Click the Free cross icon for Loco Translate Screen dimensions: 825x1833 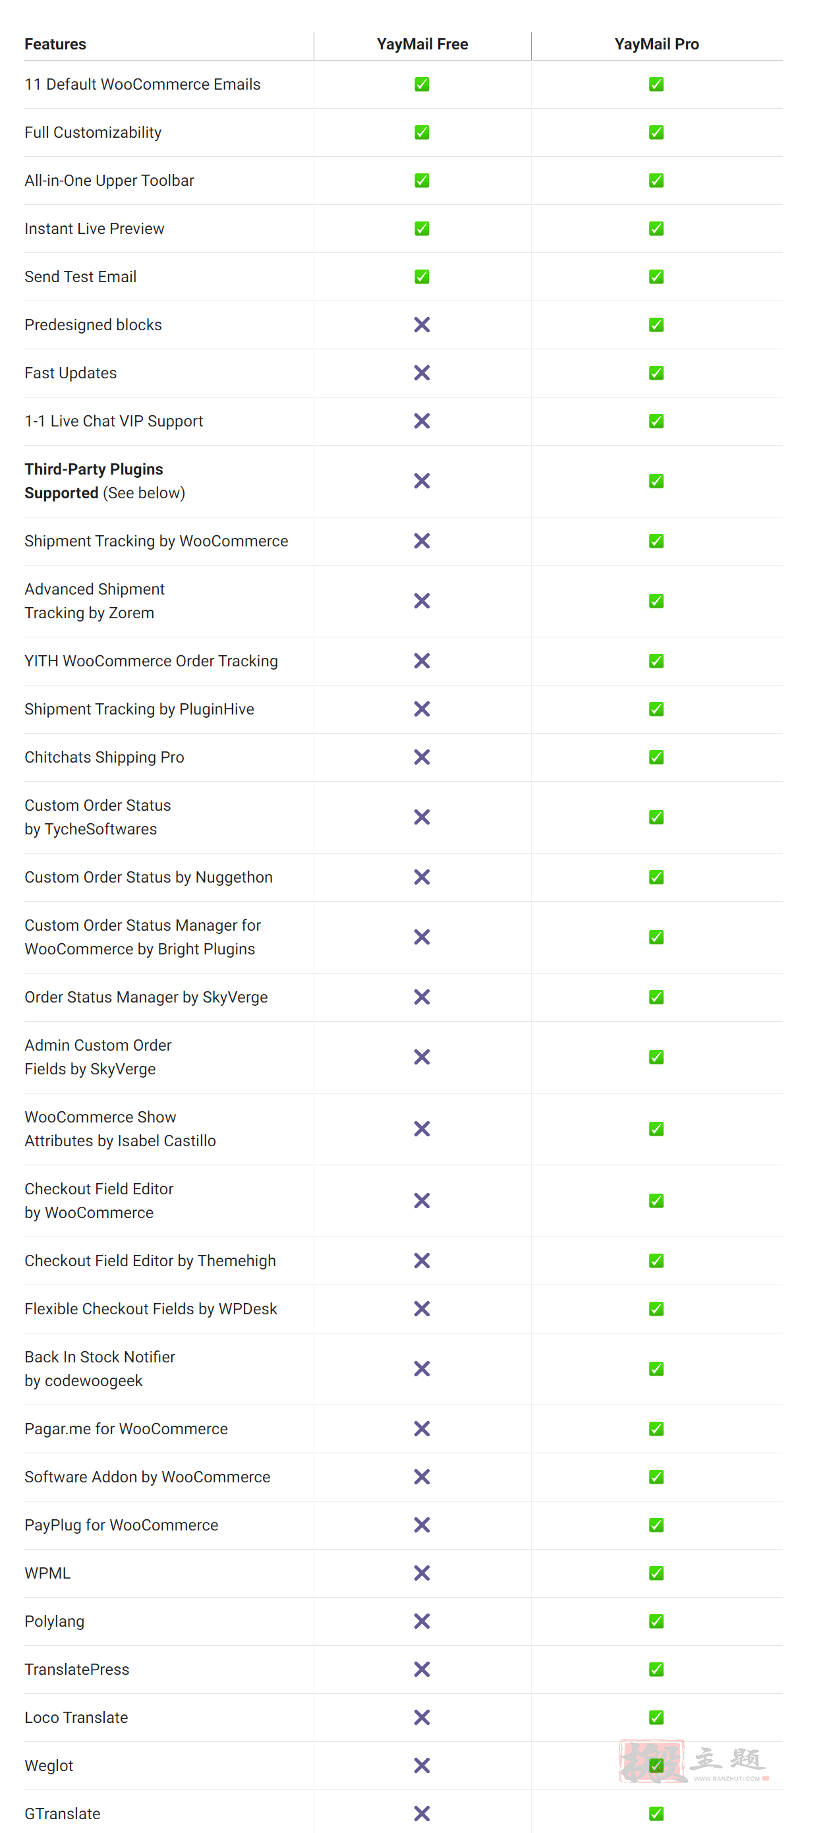click(422, 1717)
